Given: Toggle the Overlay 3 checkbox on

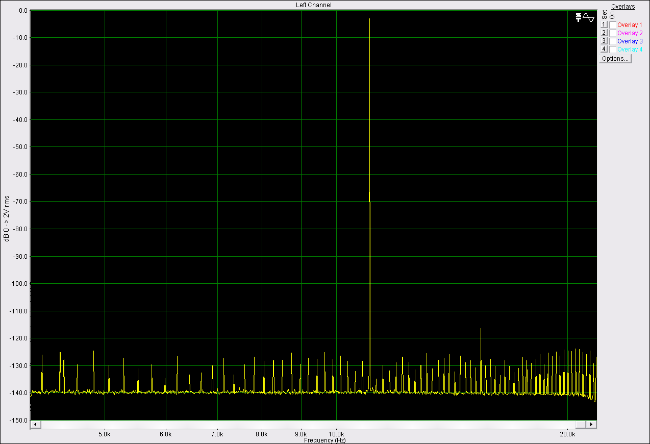Looking at the screenshot, I should 613,41.
